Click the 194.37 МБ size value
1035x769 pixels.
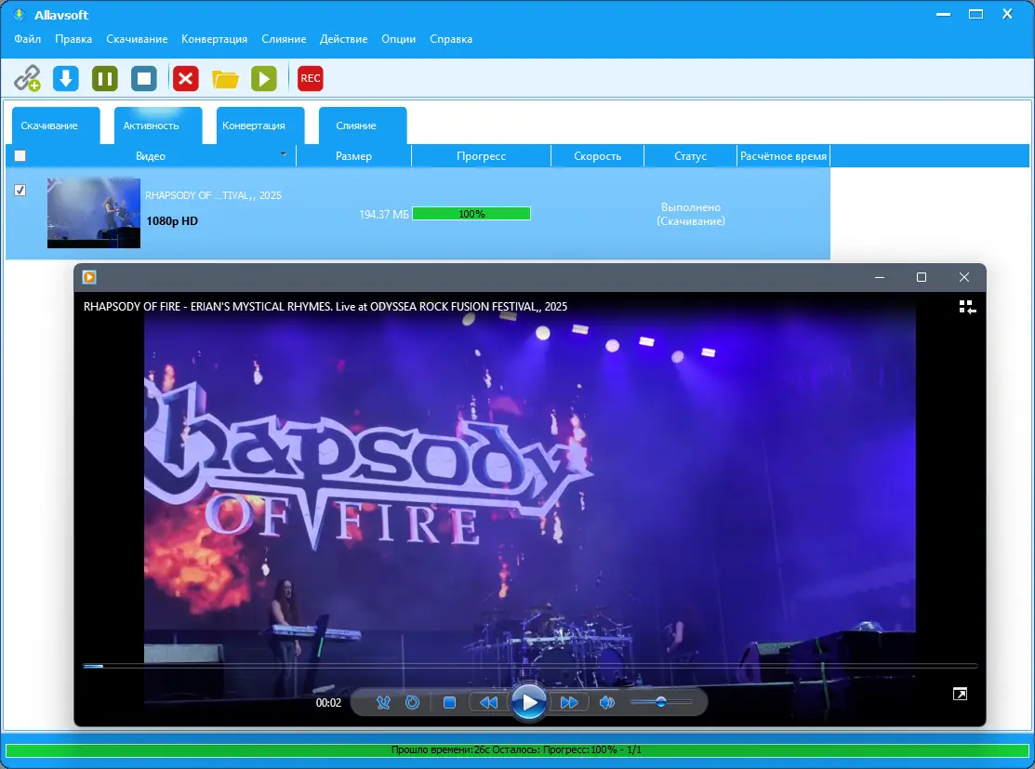click(383, 215)
